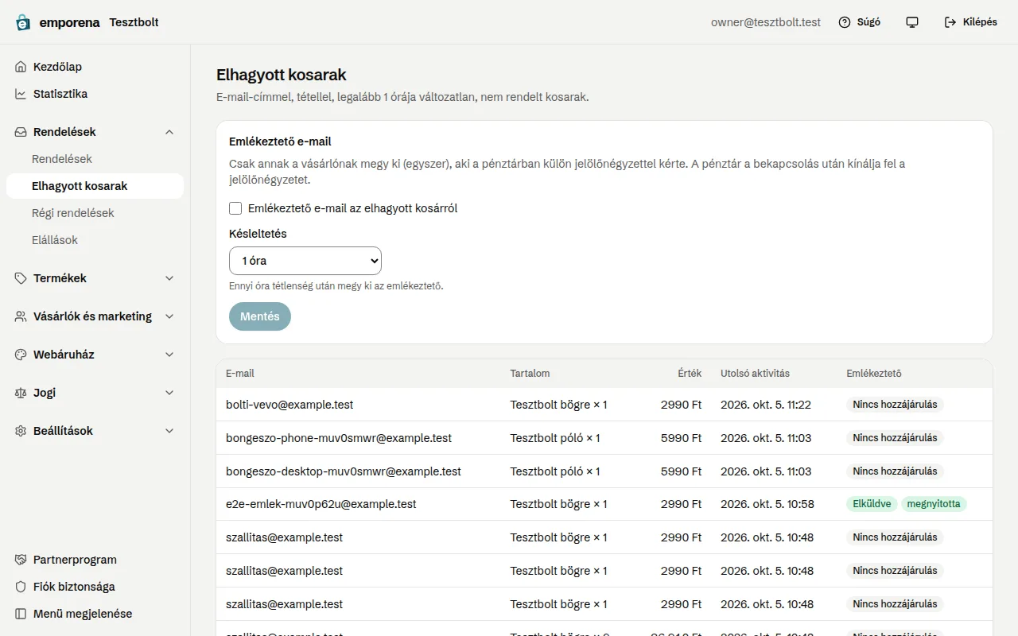Click the Partnerprogram handshake icon
1018x636 pixels.
point(21,560)
